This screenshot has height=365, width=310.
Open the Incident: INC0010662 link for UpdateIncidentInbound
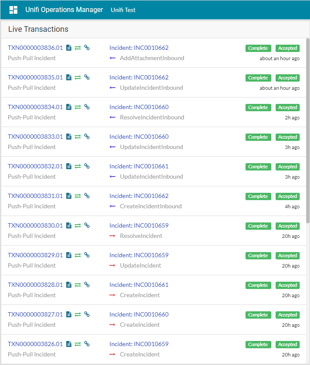(139, 77)
